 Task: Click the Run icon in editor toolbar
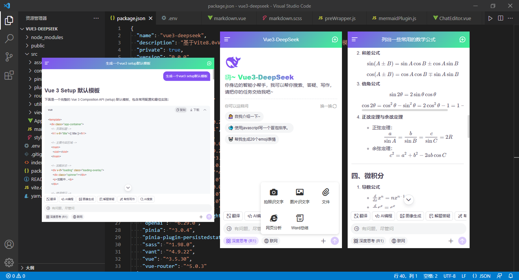click(491, 18)
